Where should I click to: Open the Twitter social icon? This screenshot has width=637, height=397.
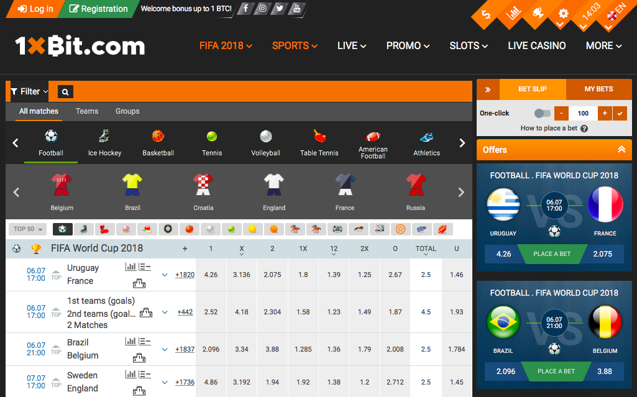280,9
